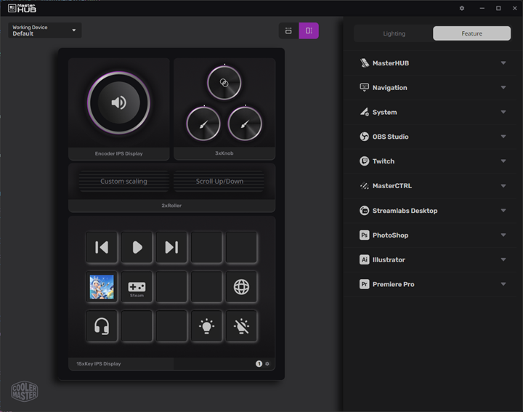Screen dimensions: 523x412
Task: Click the globe web key
Action: pyautogui.click(x=241, y=287)
